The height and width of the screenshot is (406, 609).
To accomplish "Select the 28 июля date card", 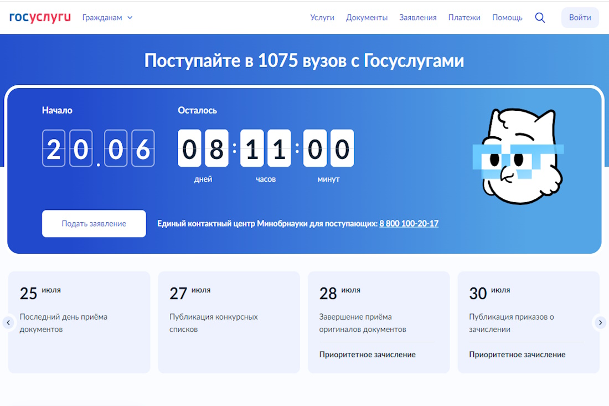I will [379, 322].
